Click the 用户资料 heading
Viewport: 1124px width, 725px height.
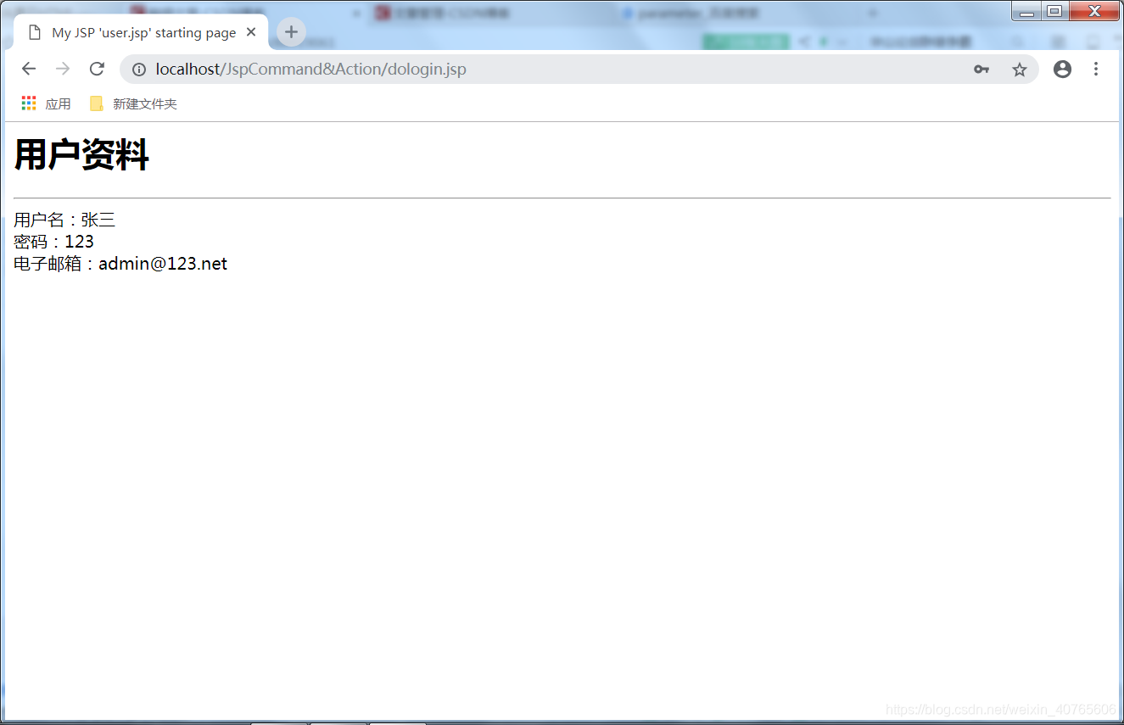point(81,155)
